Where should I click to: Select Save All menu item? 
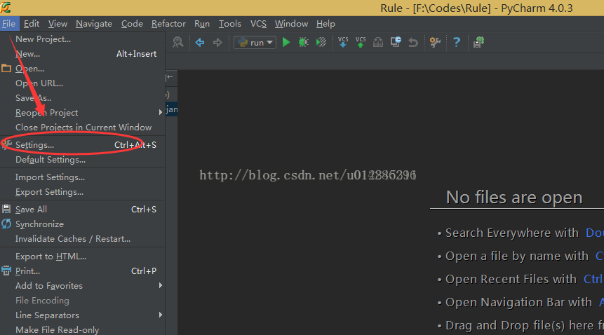pos(83,210)
